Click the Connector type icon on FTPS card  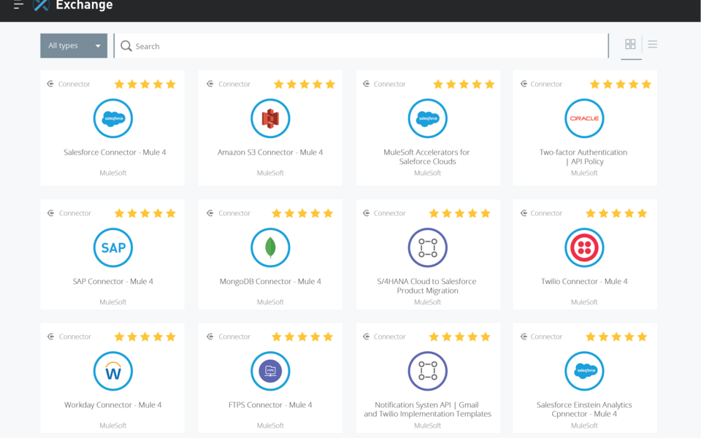[x=210, y=337]
